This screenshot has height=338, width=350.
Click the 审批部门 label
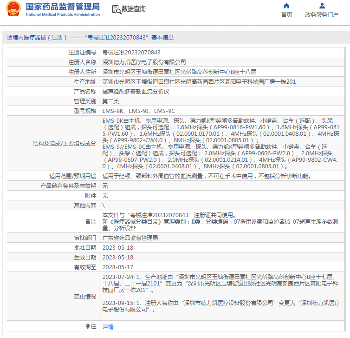point(85,238)
